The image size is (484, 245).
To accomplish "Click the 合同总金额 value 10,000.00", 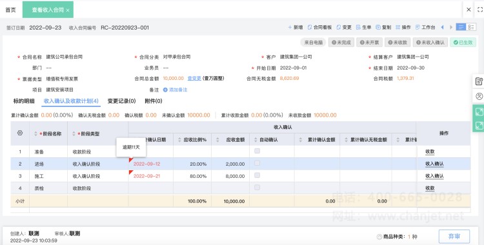I will 173,79.
